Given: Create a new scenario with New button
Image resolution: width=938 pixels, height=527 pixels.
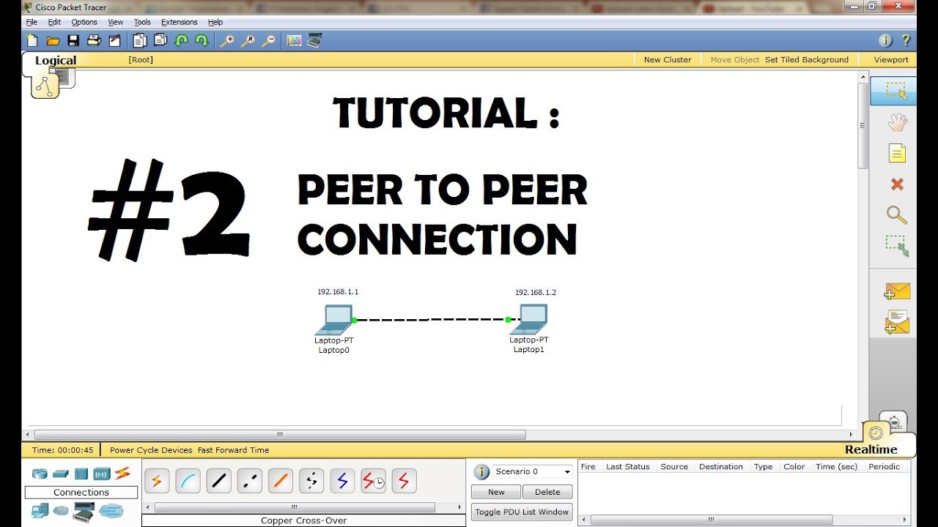Looking at the screenshot, I should [x=496, y=492].
